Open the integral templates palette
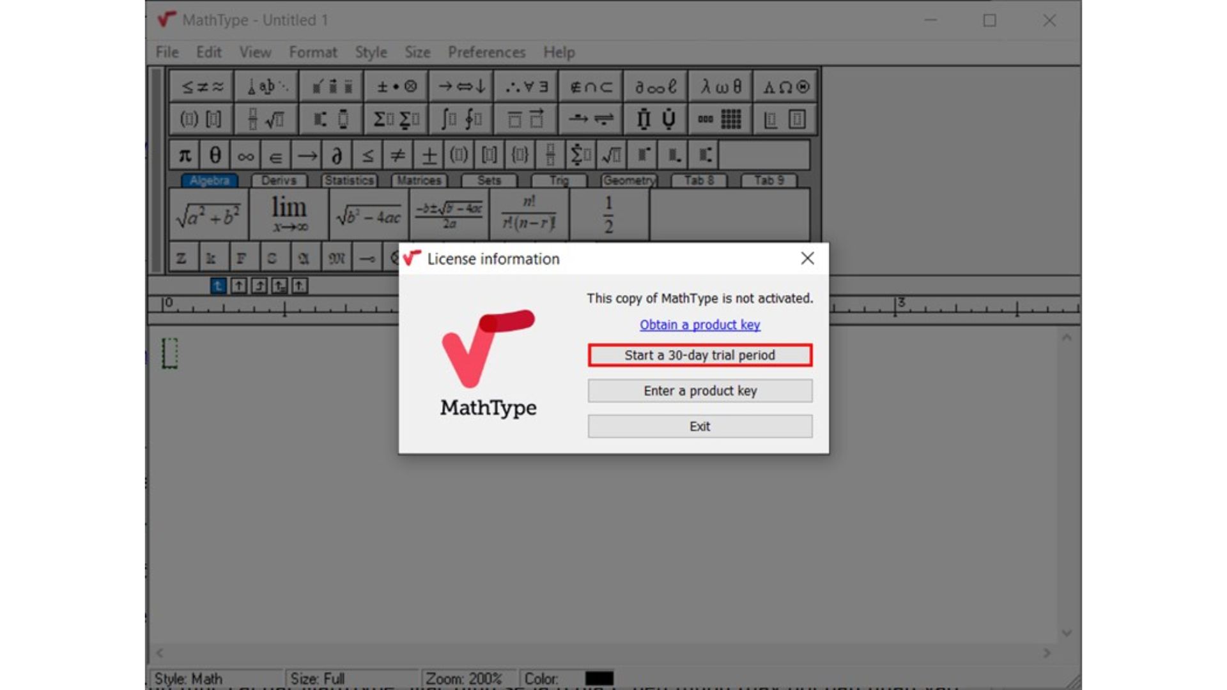1227x690 pixels. pyautogui.click(x=461, y=119)
